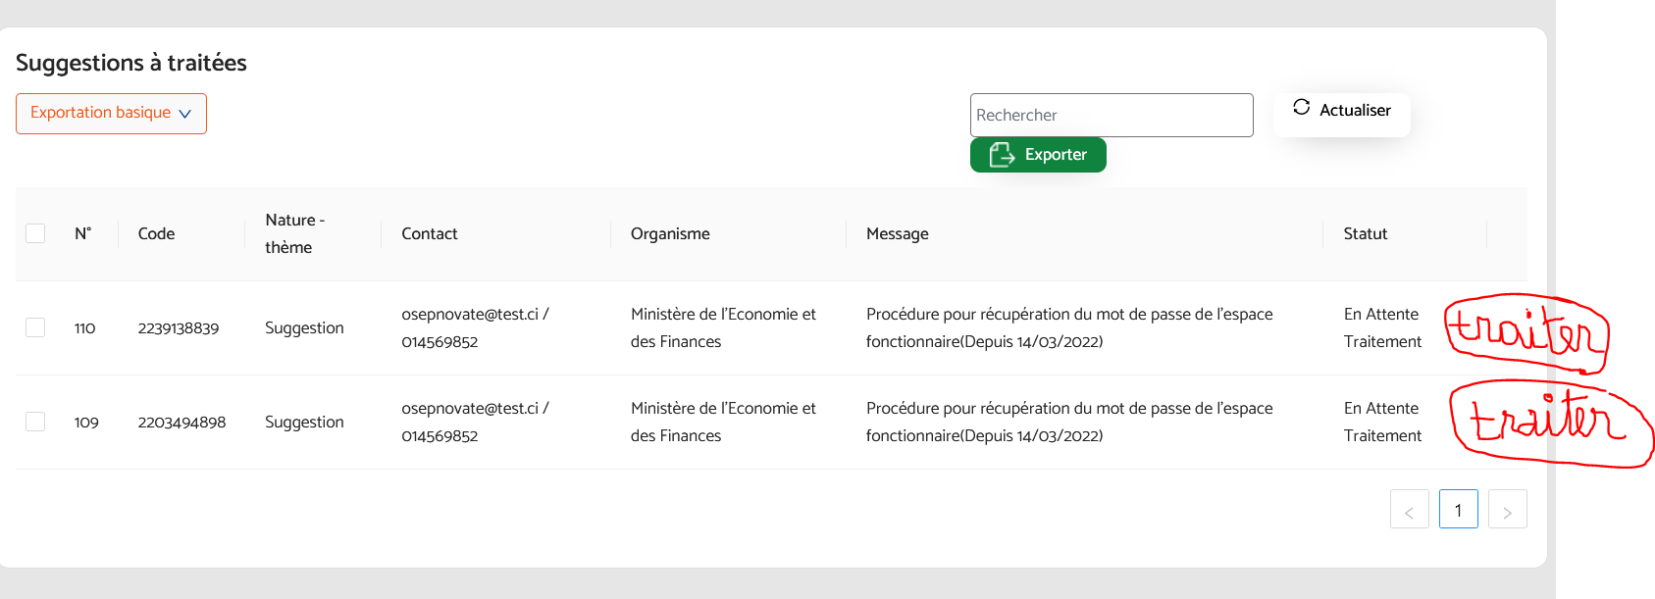The width and height of the screenshot is (1655, 599).
Task: Click En Attente Traitement status of row 110
Action: [x=1381, y=328]
